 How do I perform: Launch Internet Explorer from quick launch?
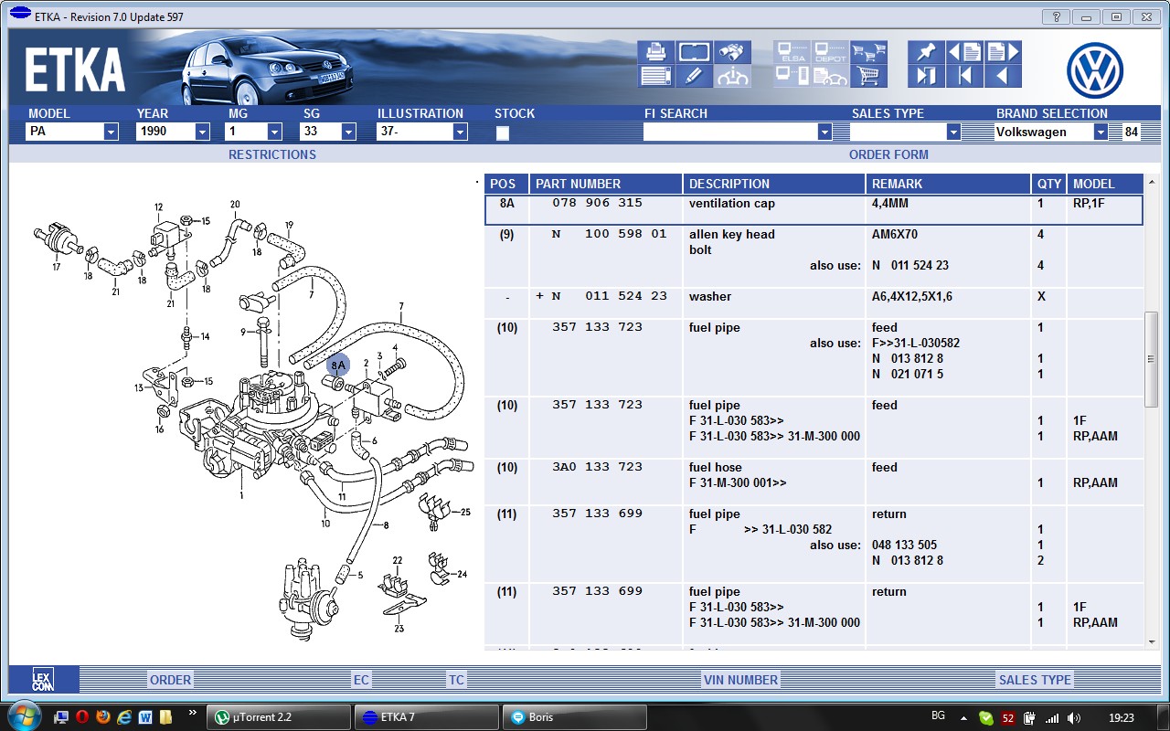[123, 717]
